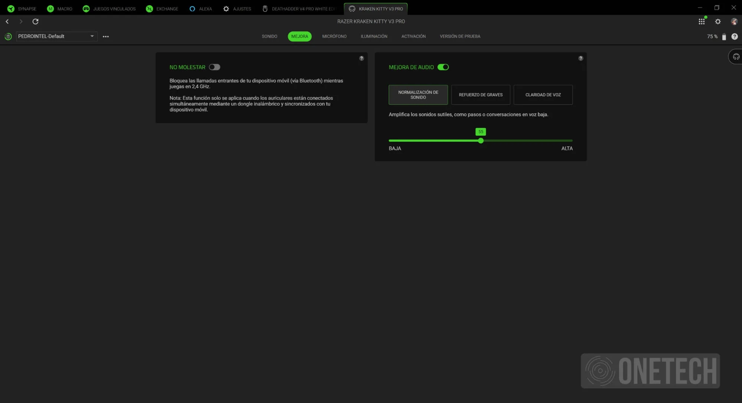This screenshot has height=403, width=742.
Task: Open the Exchange tab
Action: click(162, 9)
